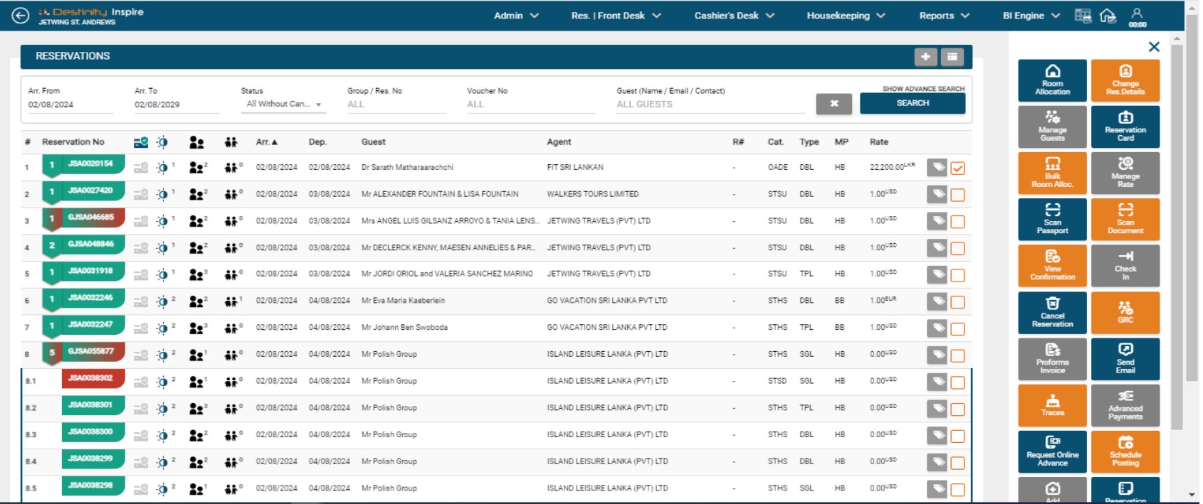Open Change Res. Details tile
The image size is (1203, 504).
click(x=1125, y=80)
